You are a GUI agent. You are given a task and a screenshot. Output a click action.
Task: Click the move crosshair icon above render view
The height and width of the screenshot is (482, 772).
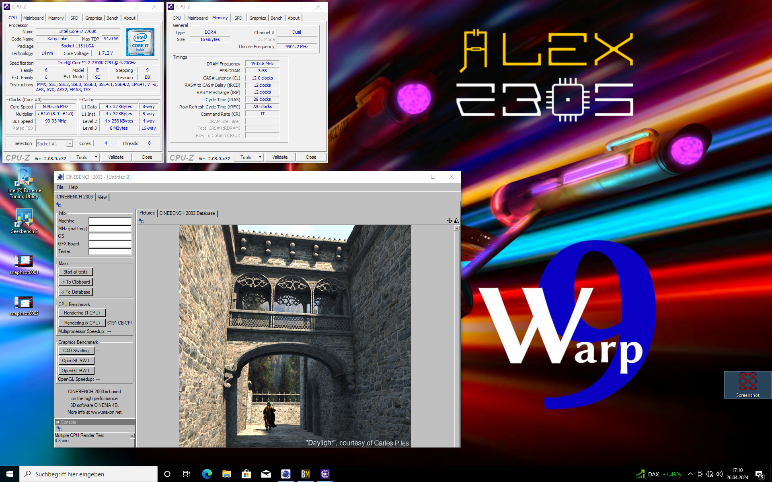[450, 221]
